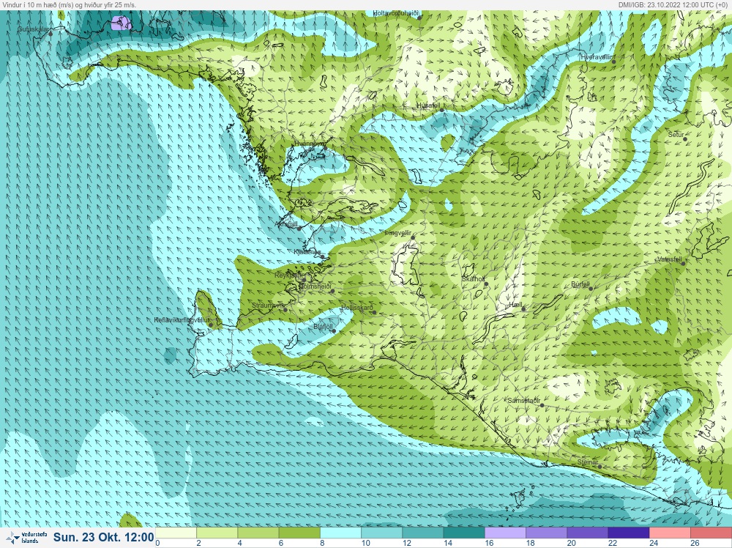The image size is (732, 548).
Task: Click the Straumsvík station label
Action: click(267, 306)
